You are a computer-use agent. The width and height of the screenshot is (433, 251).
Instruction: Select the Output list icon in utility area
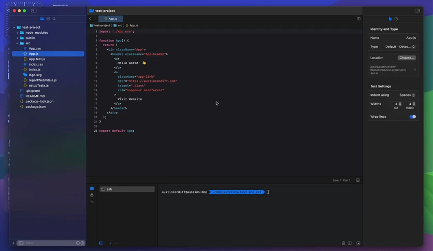click(x=92, y=202)
